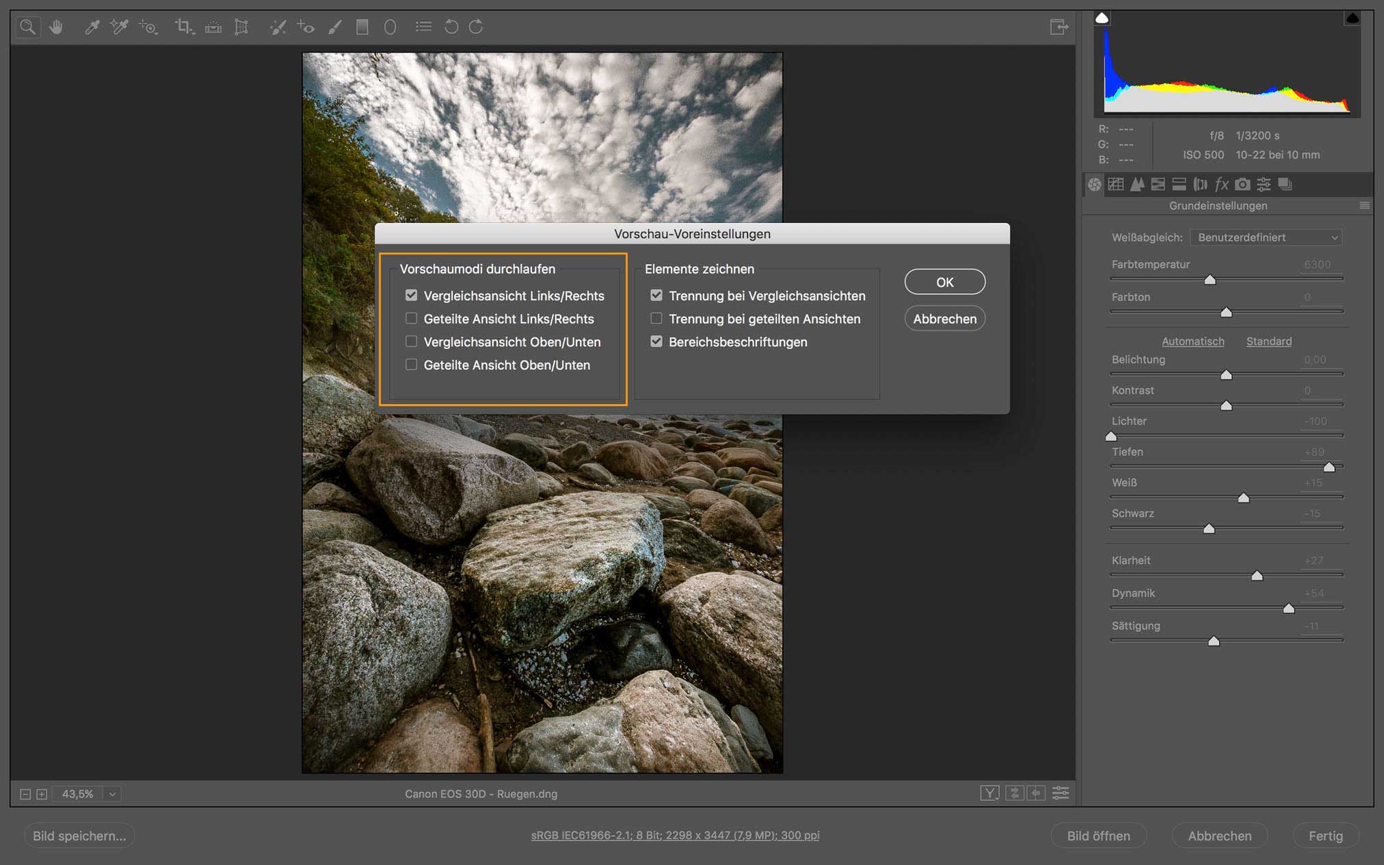The width and height of the screenshot is (1384, 865).
Task: Toggle the shadow clipping warning in histogram
Action: (1102, 18)
